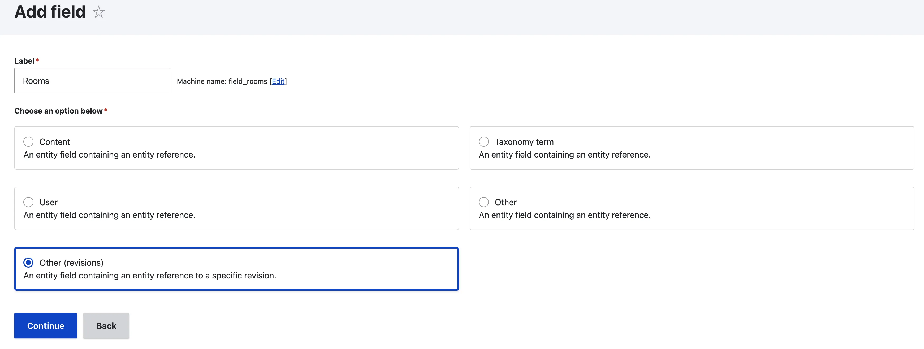Select the Taxonomy term radio button
The height and width of the screenshot is (349, 924).
click(483, 142)
